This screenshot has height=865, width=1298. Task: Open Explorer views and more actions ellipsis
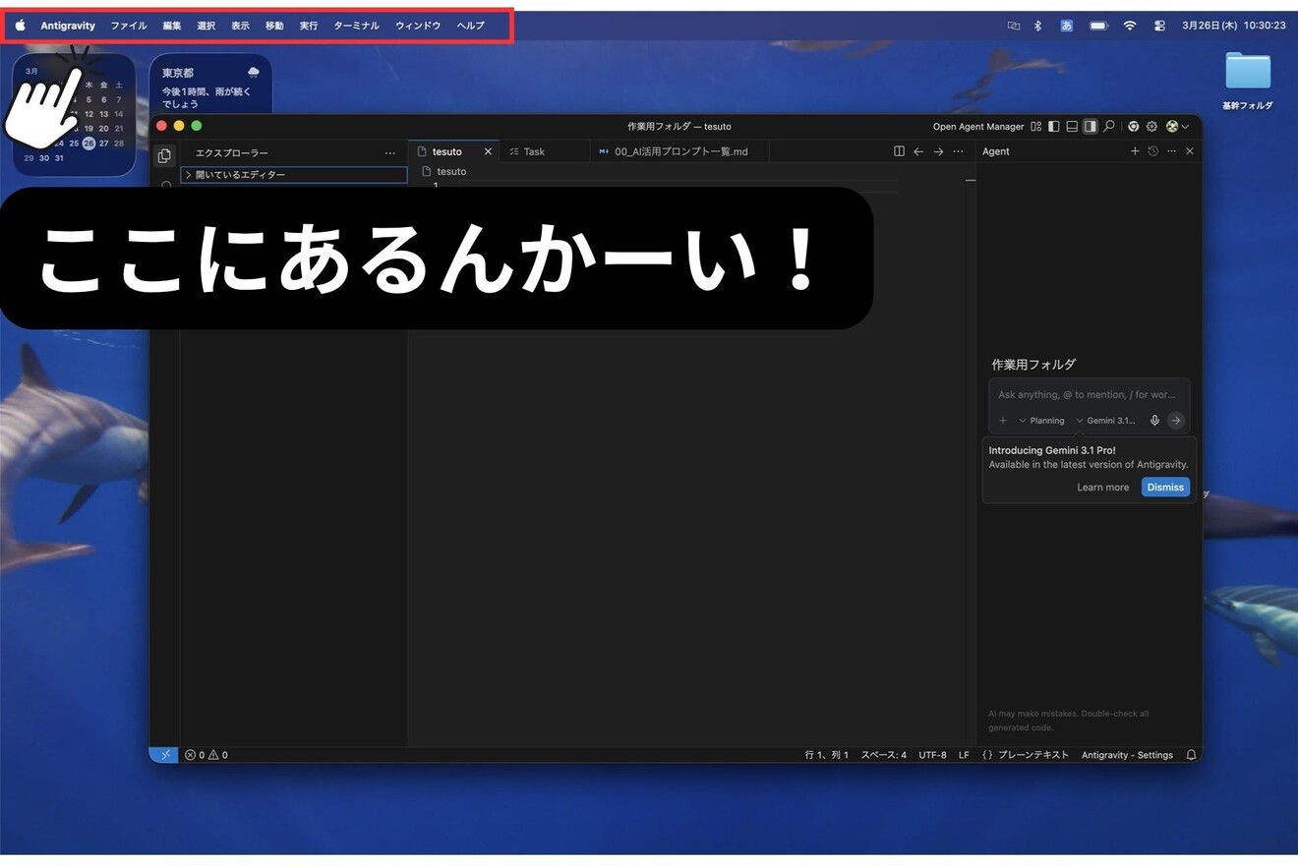pos(390,153)
